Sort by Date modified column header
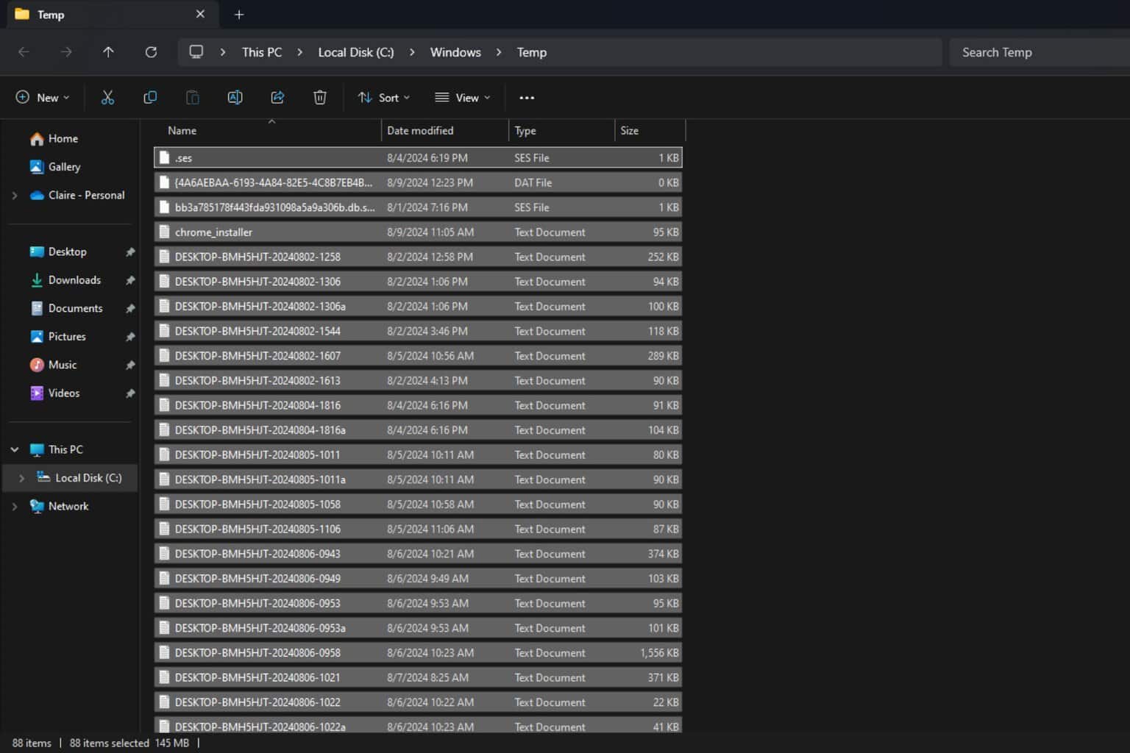Viewport: 1130px width, 753px height. tap(445, 130)
